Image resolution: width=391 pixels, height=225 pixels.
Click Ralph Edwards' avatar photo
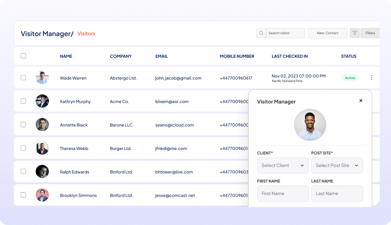click(42, 171)
